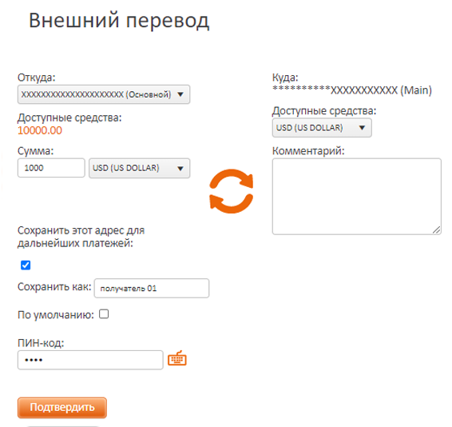Enable the По умолчанию checkbox
452x427 pixels.
(104, 313)
